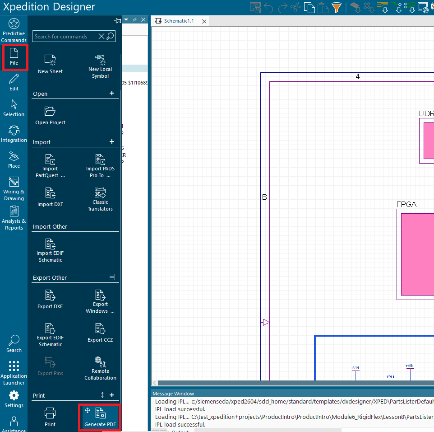This screenshot has height=432, width=434.
Task: Open the Edit command category
Action: pos(14,82)
